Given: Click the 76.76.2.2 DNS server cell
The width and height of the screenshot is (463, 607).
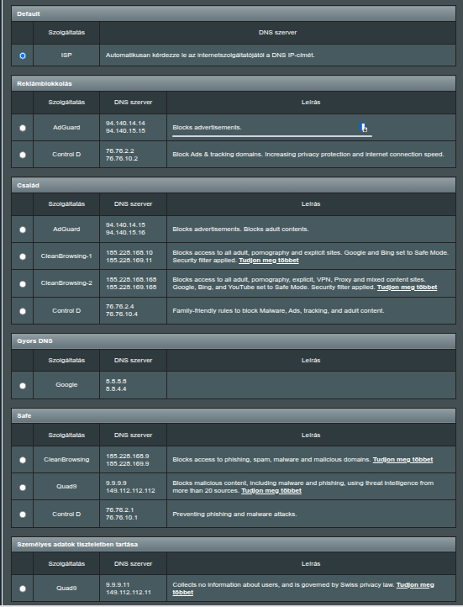Looking at the screenshot, I should [133, 155].
